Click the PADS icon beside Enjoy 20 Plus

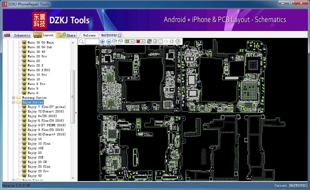24,166
